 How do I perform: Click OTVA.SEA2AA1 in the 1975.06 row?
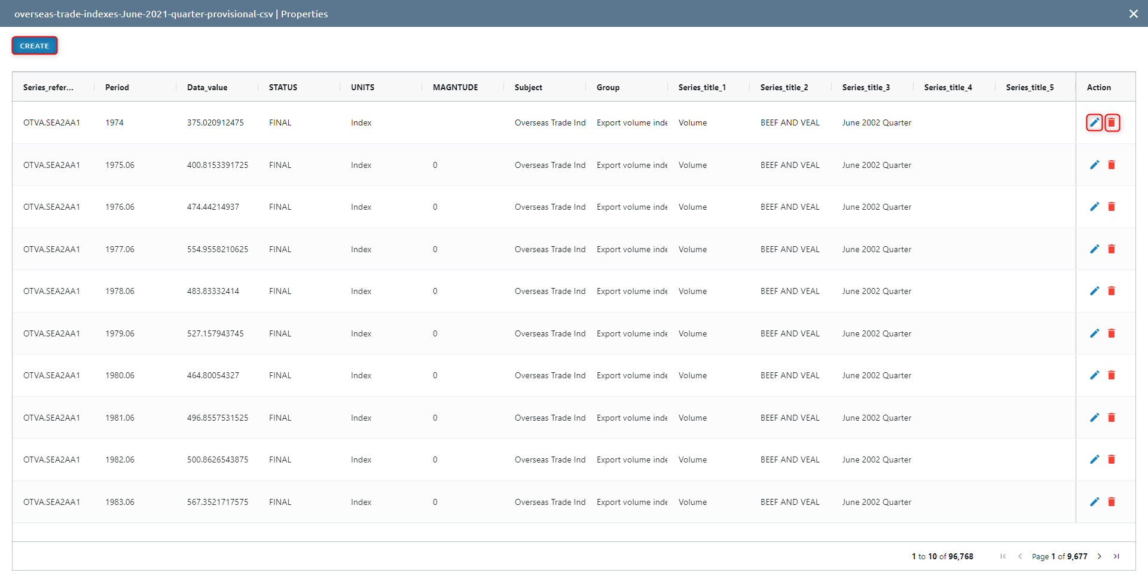51,165
